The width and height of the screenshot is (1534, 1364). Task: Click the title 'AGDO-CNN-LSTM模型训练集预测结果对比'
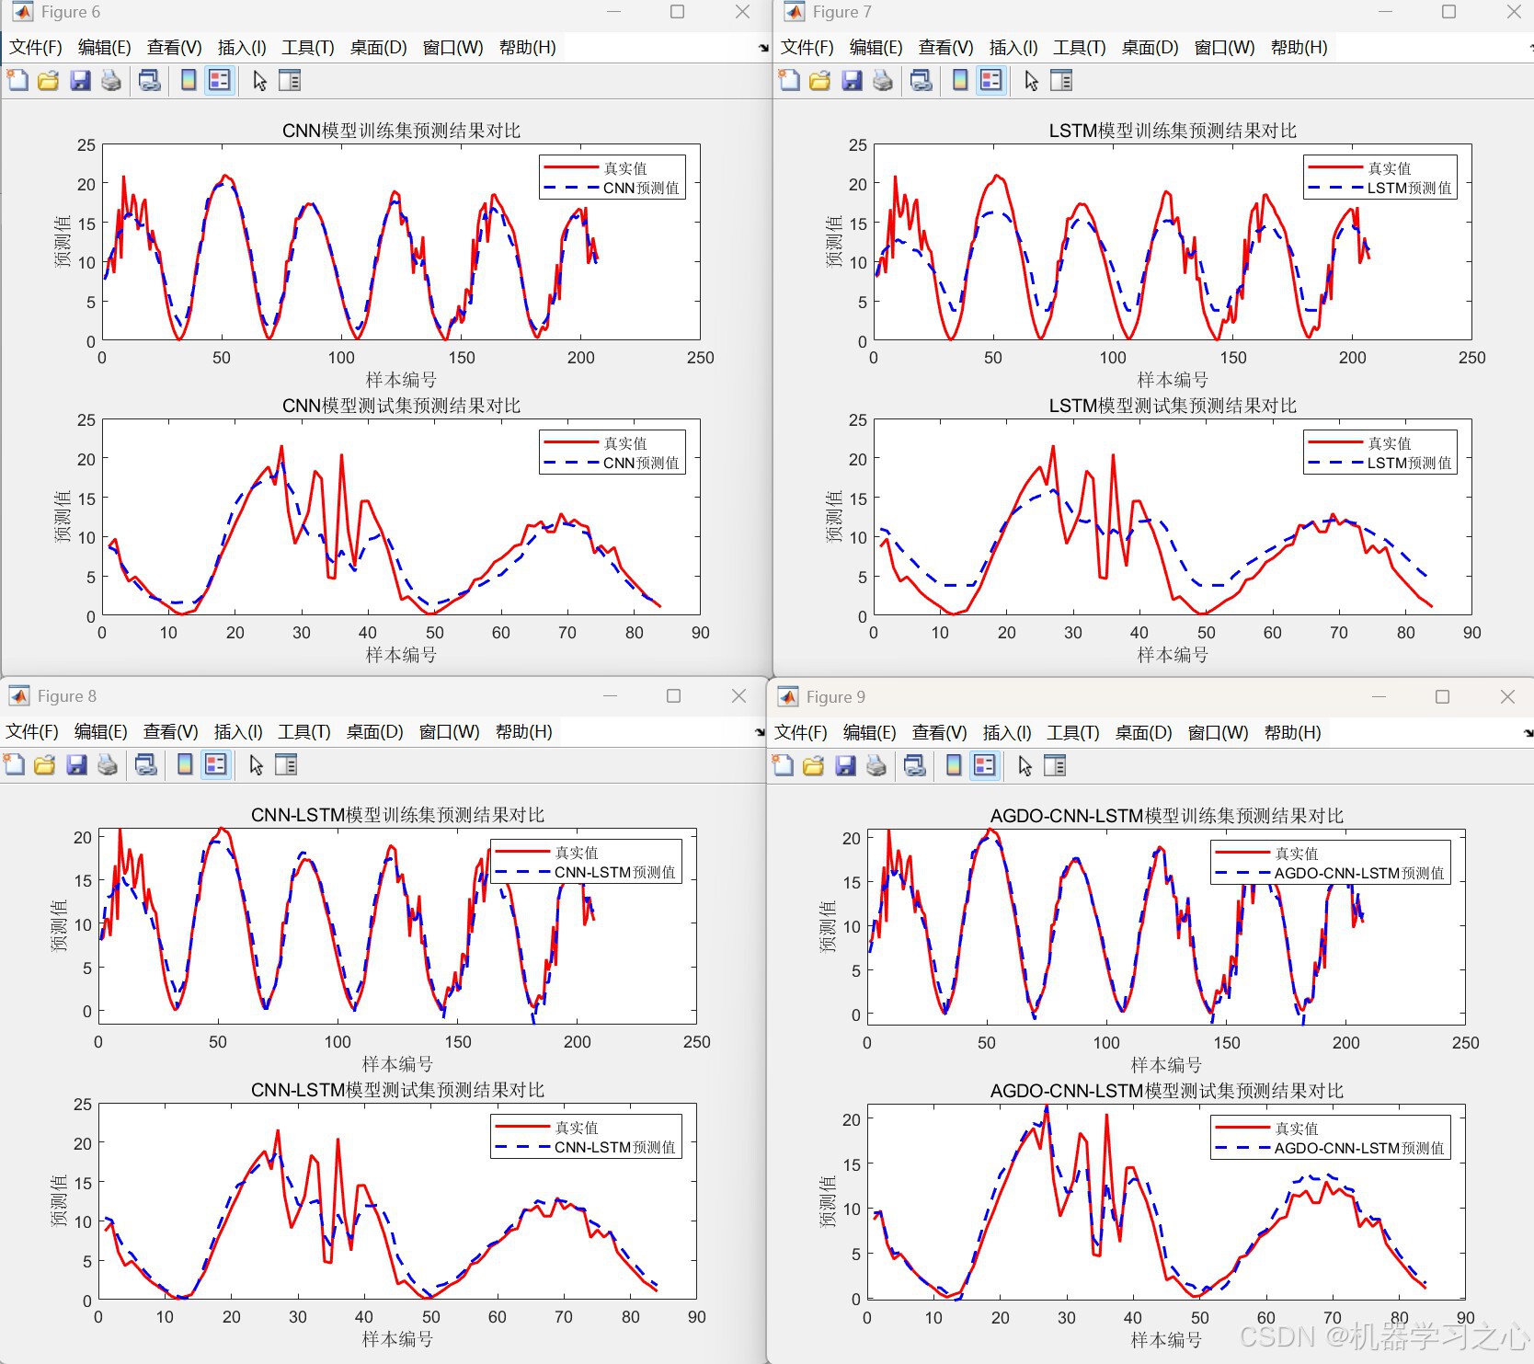point(1166,816)
